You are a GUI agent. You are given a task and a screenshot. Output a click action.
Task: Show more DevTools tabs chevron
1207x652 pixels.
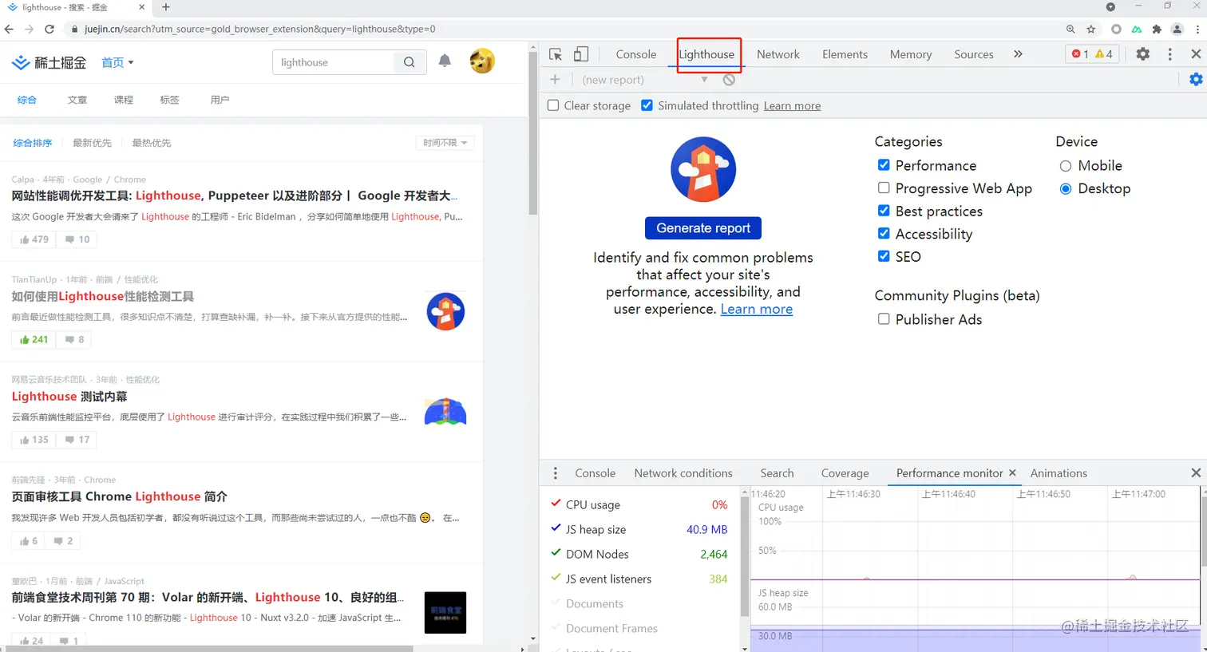pos(1018,54)
